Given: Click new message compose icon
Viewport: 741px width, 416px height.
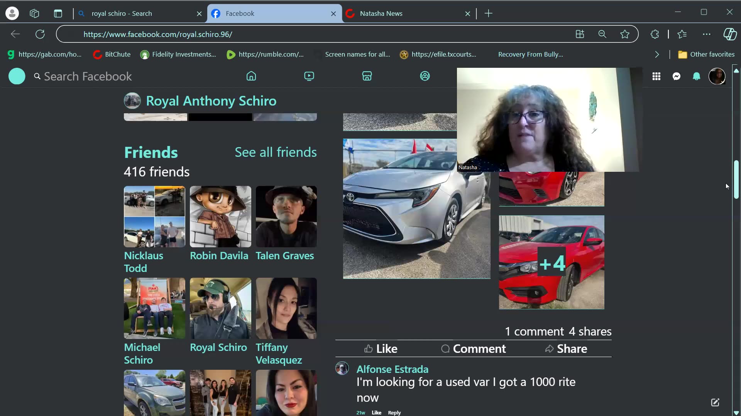Looking at the screenshot, I should point(715,403).
